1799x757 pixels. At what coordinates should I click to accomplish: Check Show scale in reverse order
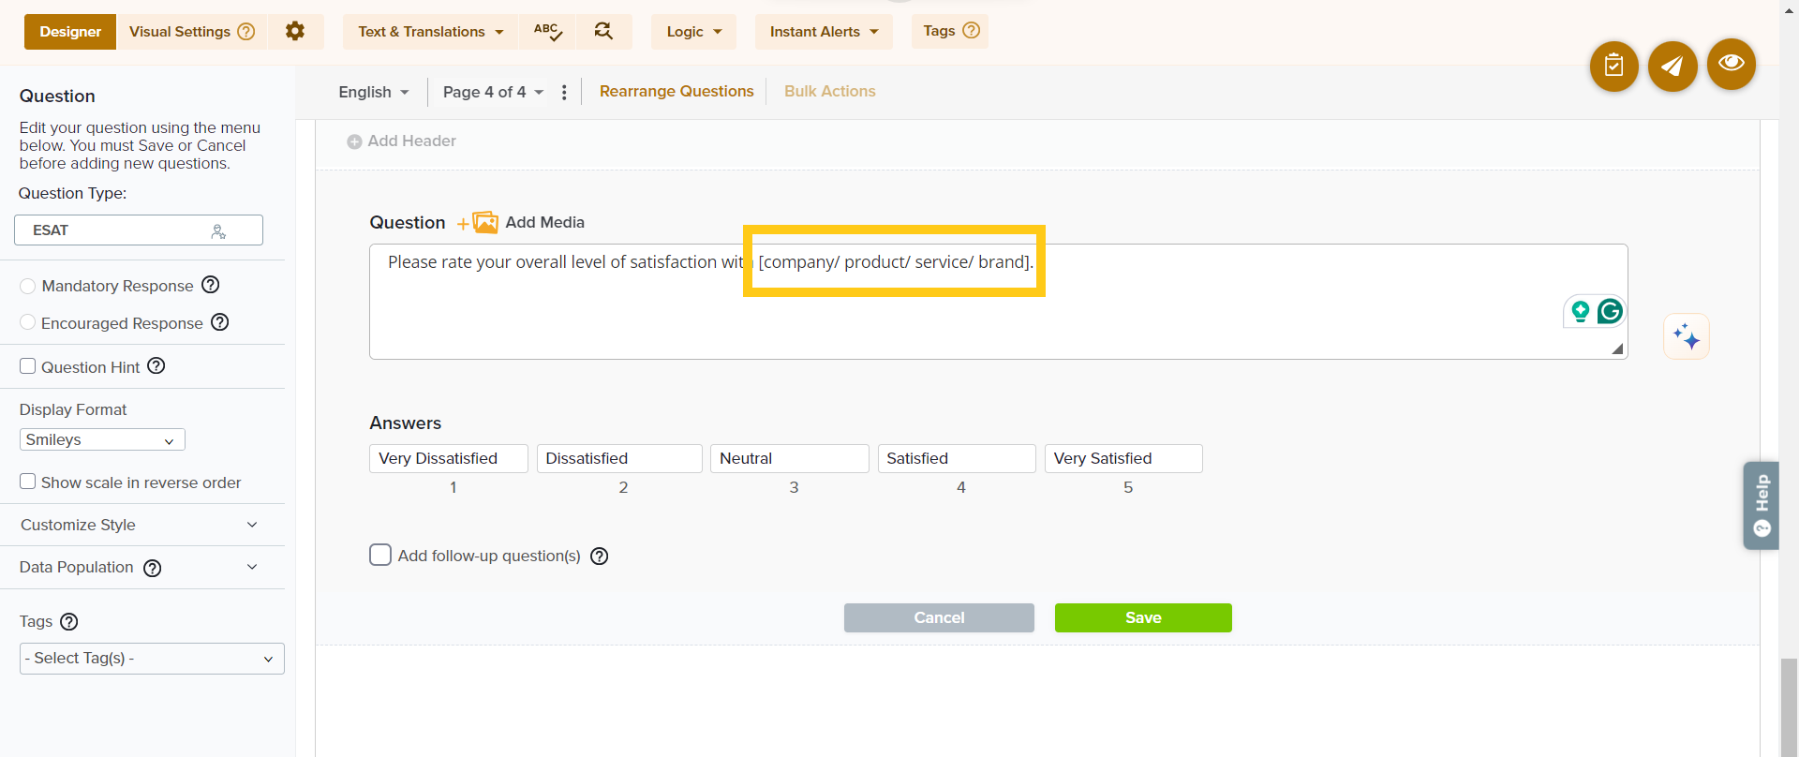28,482
